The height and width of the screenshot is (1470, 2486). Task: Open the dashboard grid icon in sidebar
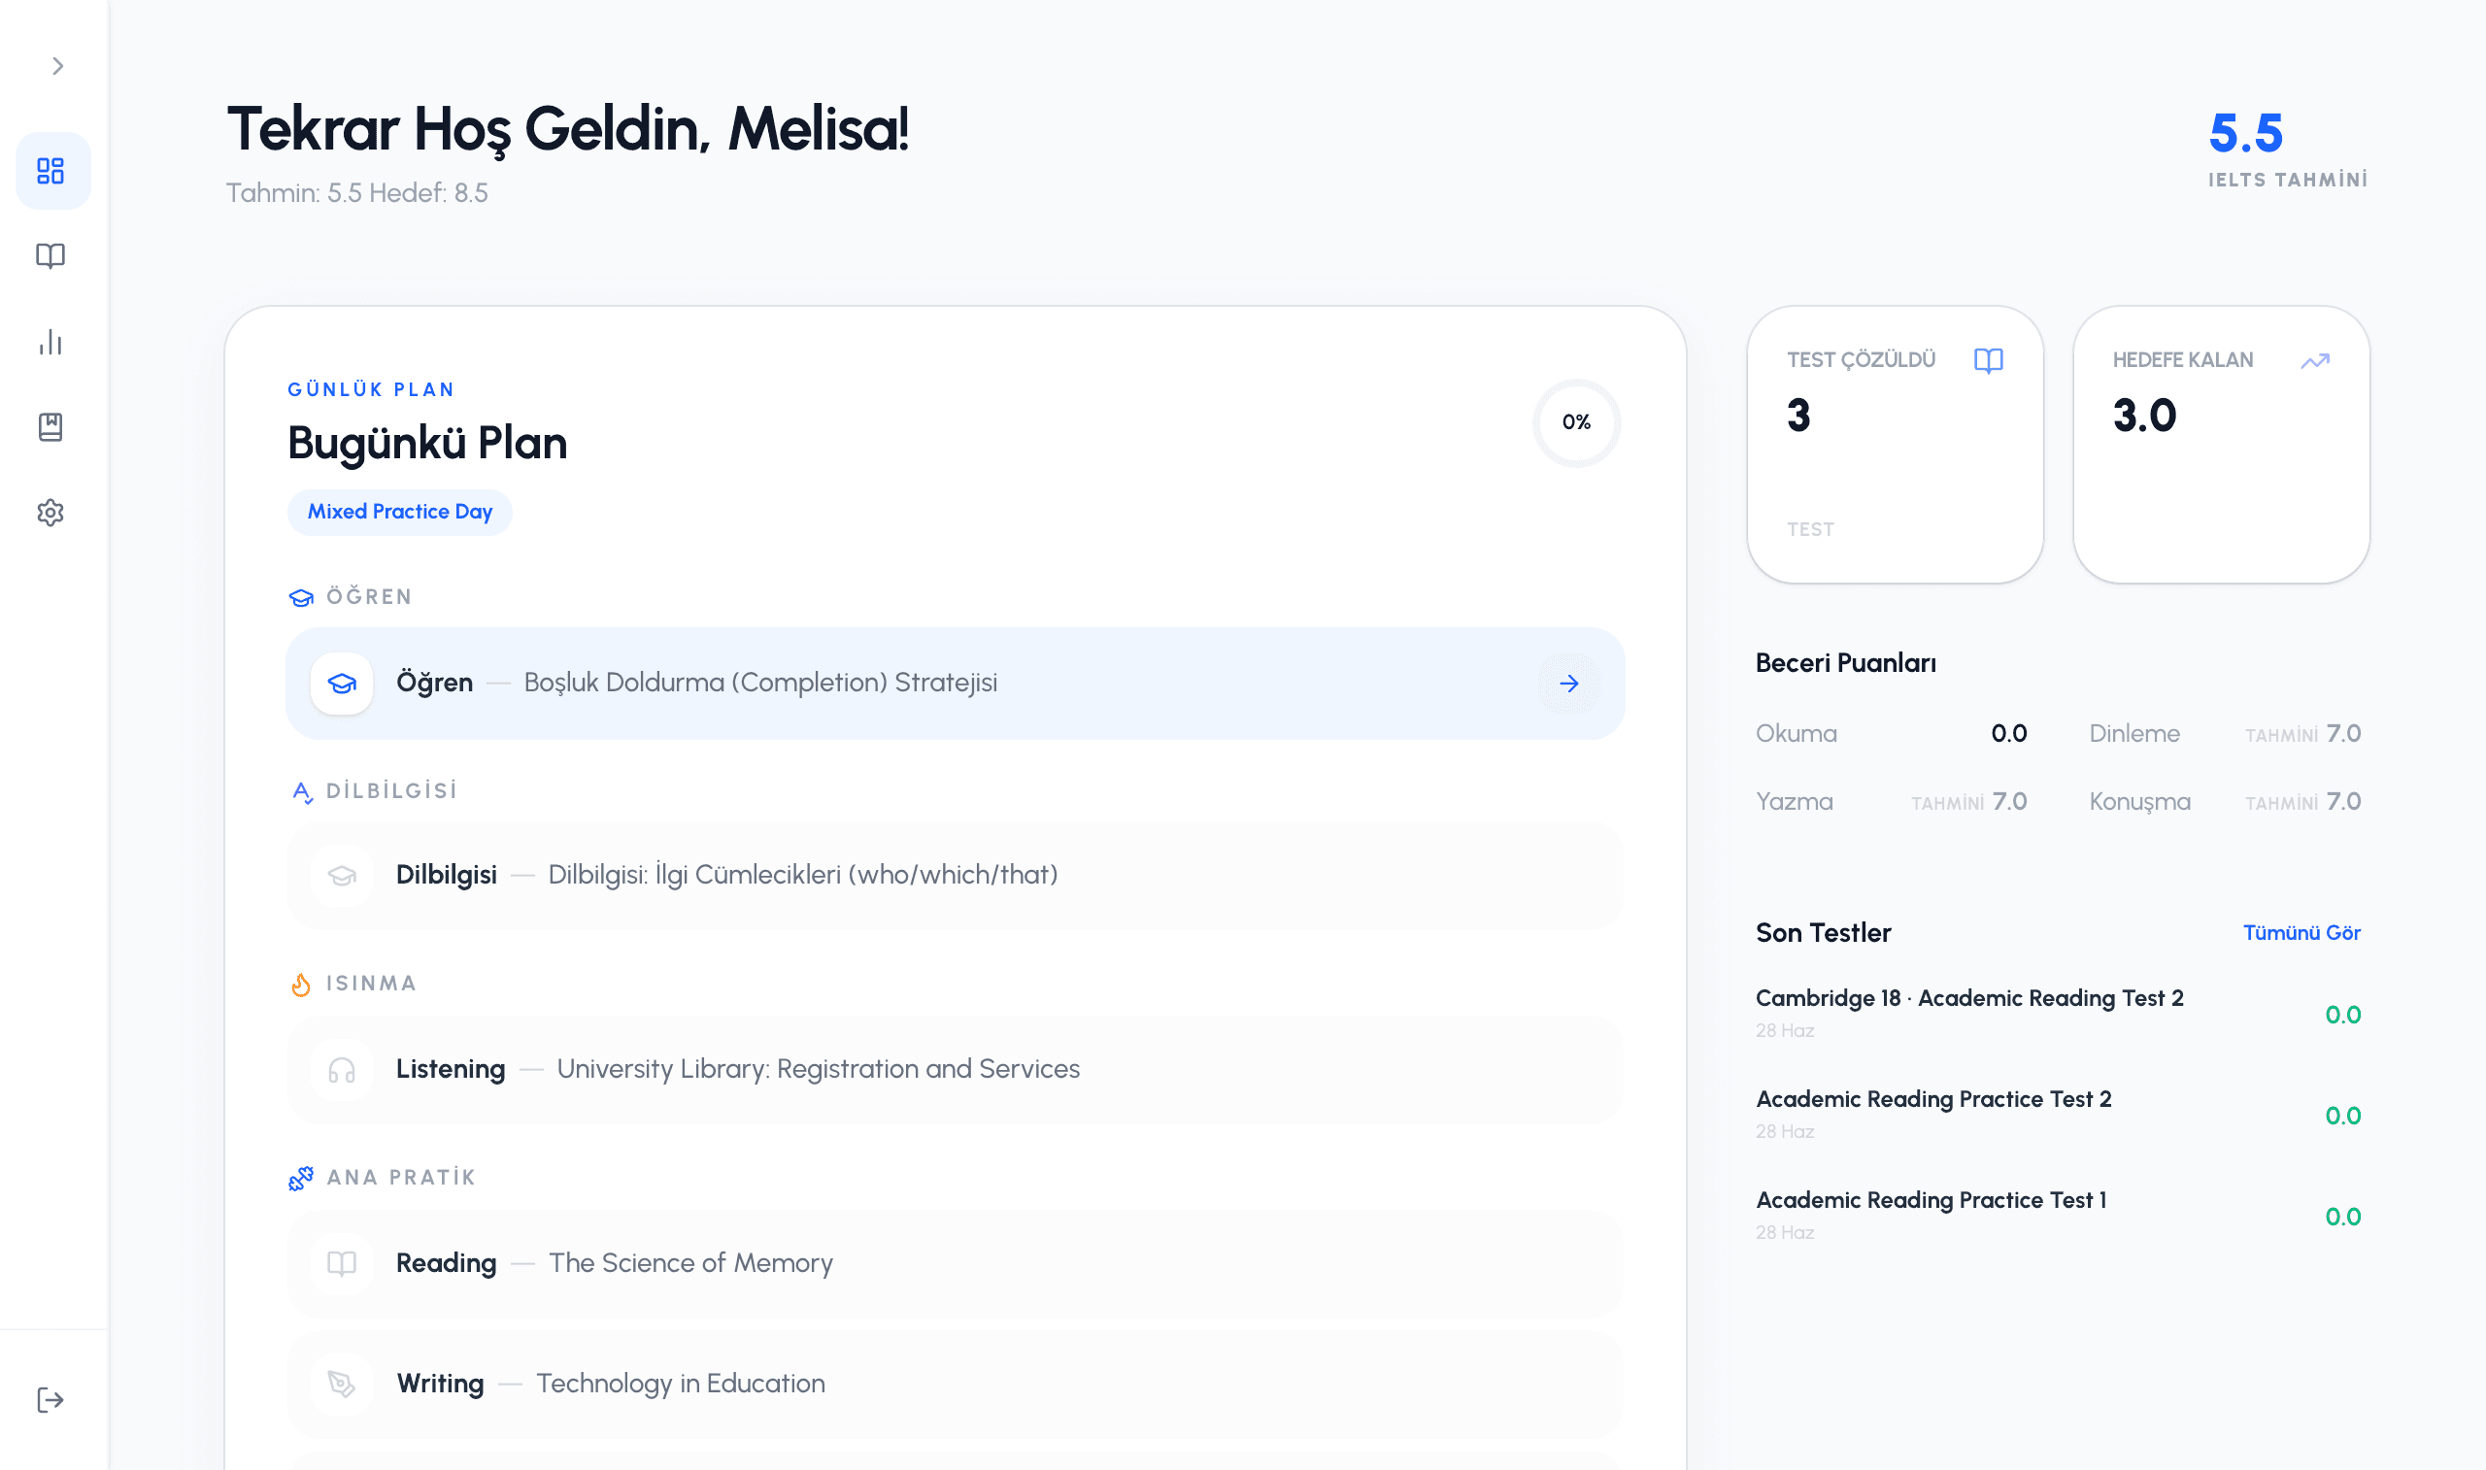[51, 170]
